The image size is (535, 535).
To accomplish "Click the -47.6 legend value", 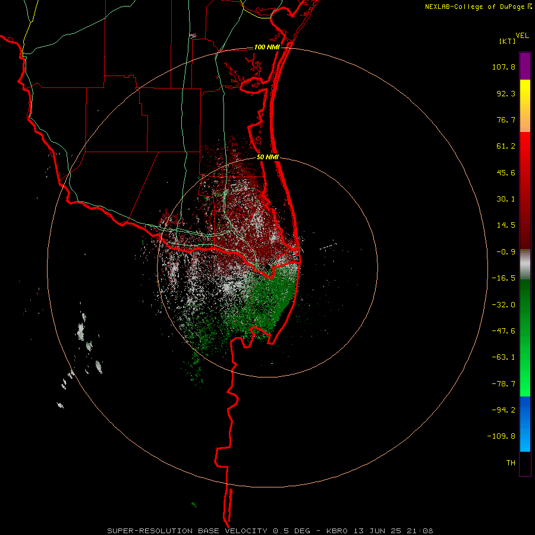I will click(x=503, y=331).
